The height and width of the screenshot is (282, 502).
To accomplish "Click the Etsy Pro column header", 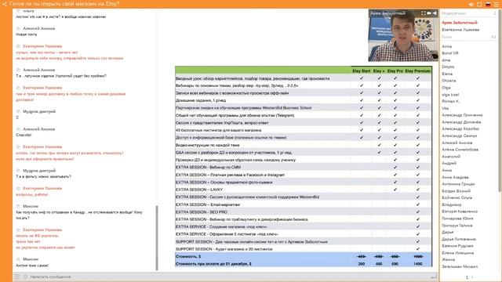I will coord(395,71).
